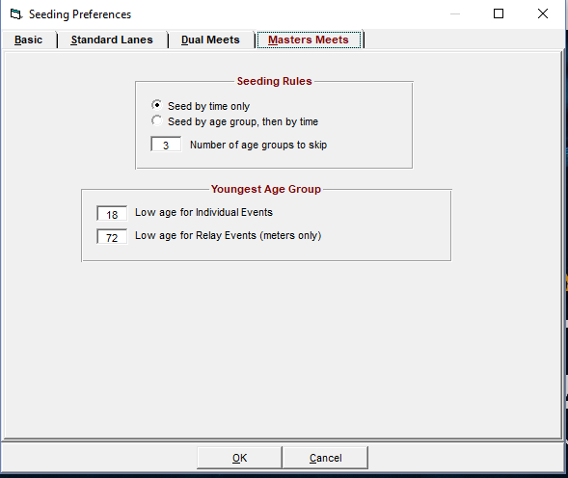Click the low age for Relay Events field
568x478 pixels.
[112, 237]
